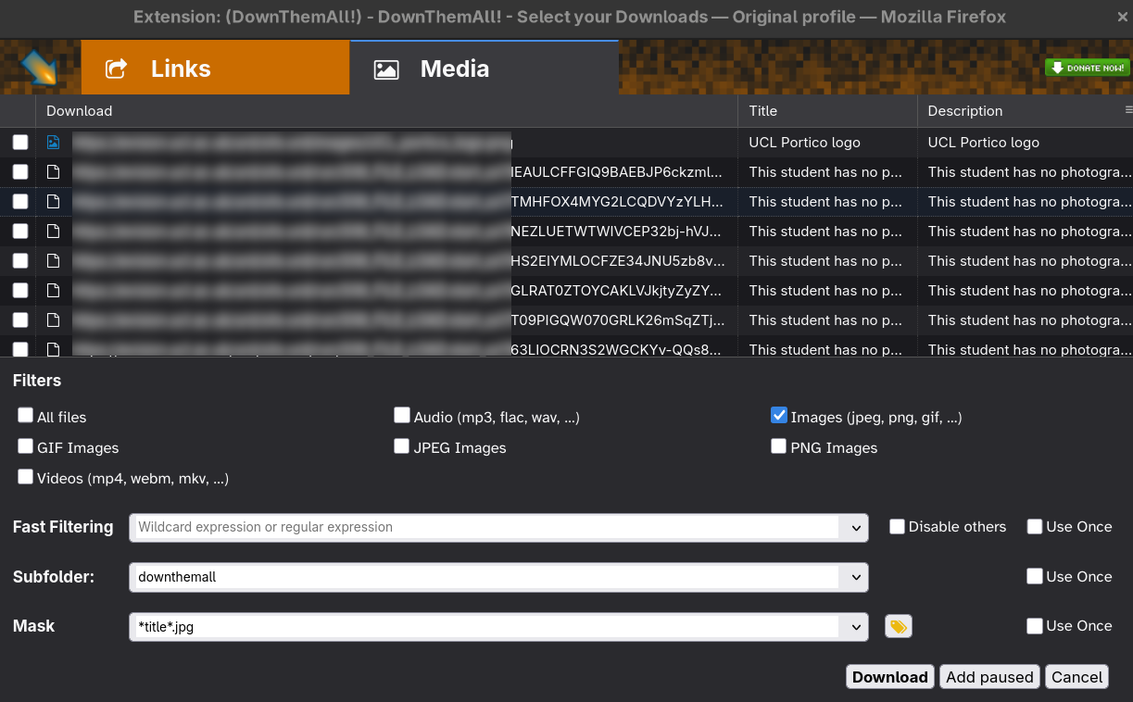1133x702 pixels.
Task: Click inside the Fast Filtering input field
Action: pos(463,527)
